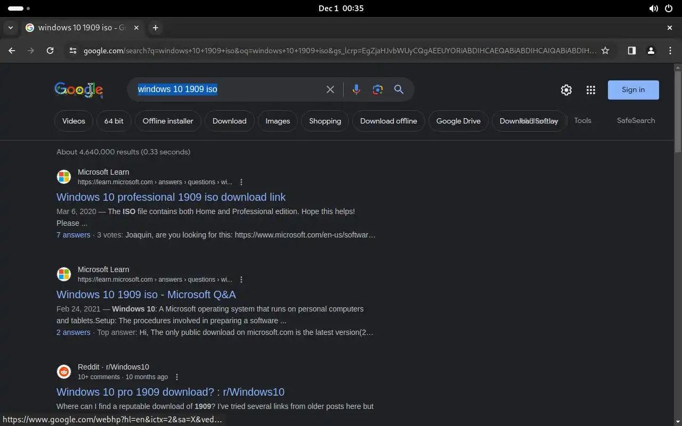
Task: Open more options for the Reddit result
Action: tap(177, 377)
